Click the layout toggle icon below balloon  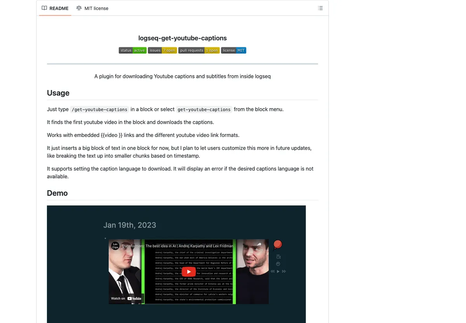[x=278, y=257]
